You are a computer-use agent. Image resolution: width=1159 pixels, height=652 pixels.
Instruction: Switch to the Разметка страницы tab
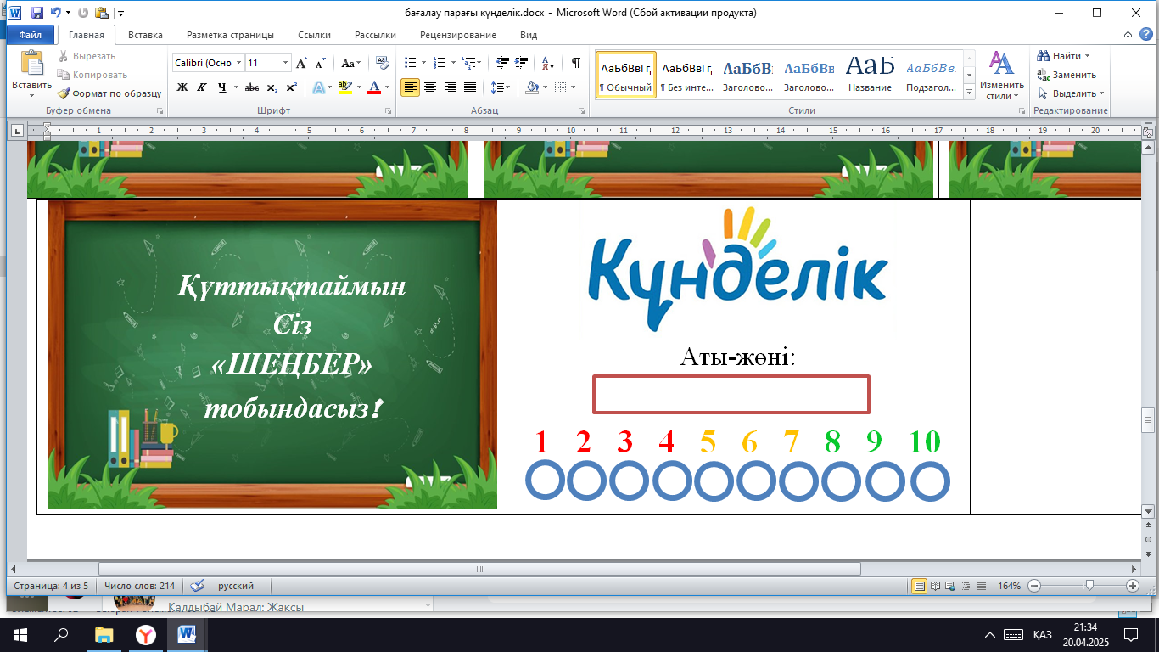(230, 35)
